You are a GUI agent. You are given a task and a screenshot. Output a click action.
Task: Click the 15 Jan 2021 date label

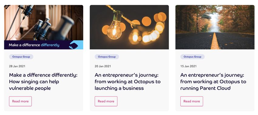(x=188, y=66)
